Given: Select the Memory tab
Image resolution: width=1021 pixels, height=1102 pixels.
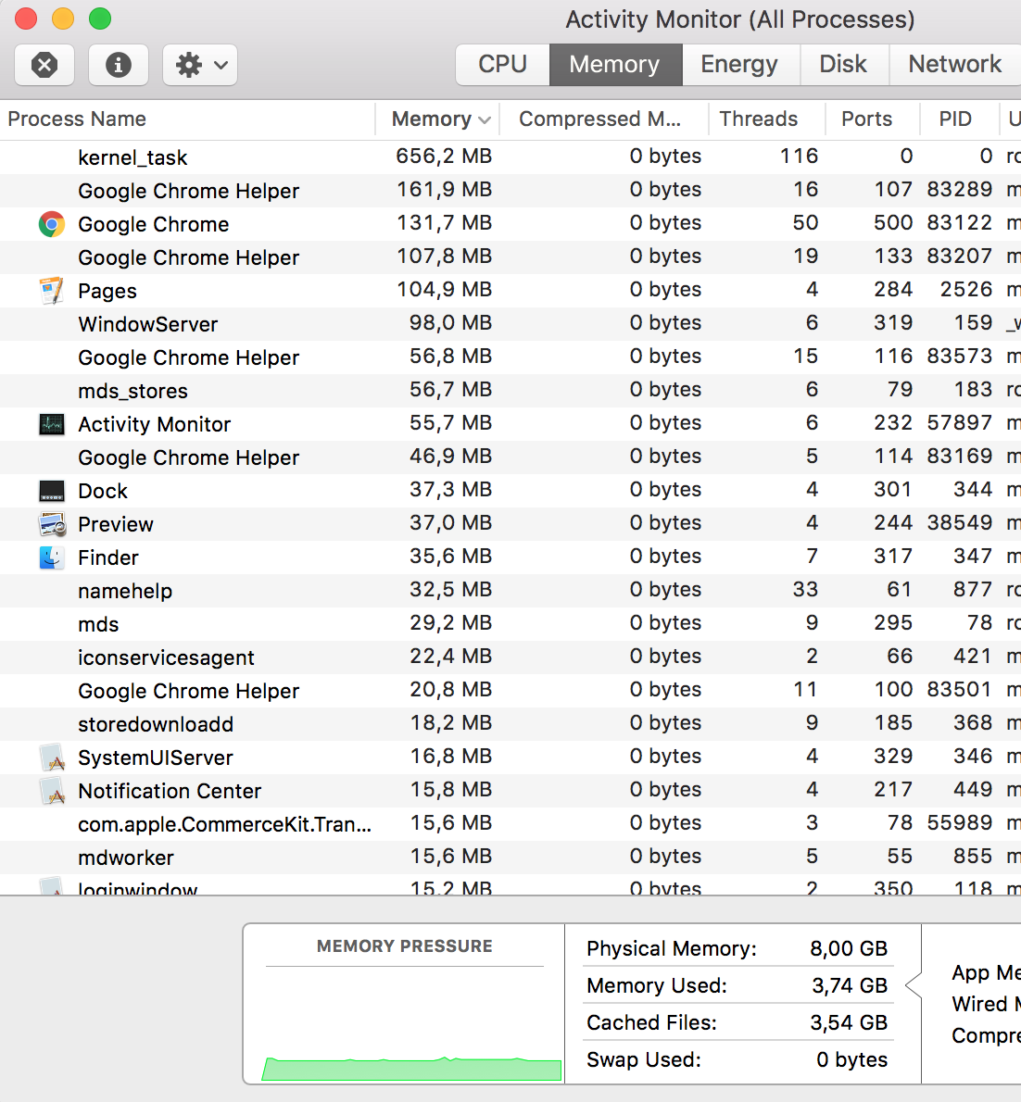Looking at the screenshot, I should [x=615, y=65].
